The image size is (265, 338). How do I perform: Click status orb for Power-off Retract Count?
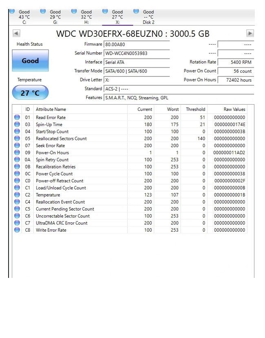point(17,181)
